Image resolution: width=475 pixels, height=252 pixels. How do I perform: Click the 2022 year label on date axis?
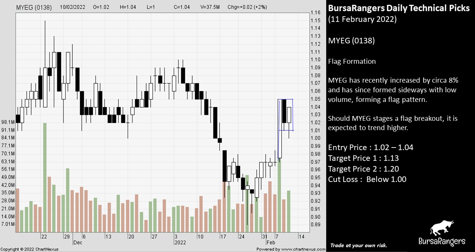tap(180, 242)
